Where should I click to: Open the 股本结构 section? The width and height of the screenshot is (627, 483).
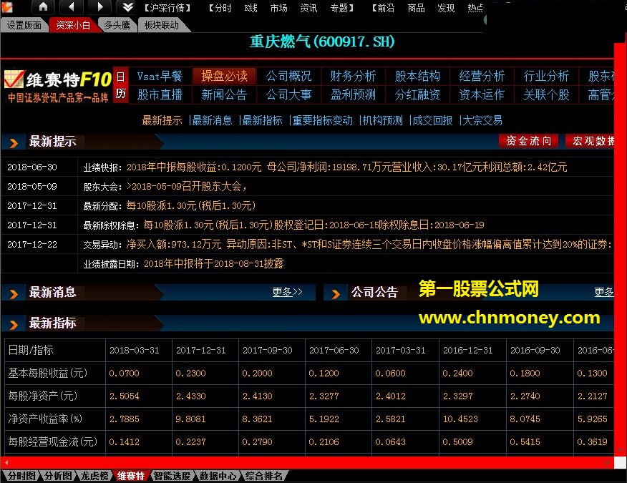point(417,76)
